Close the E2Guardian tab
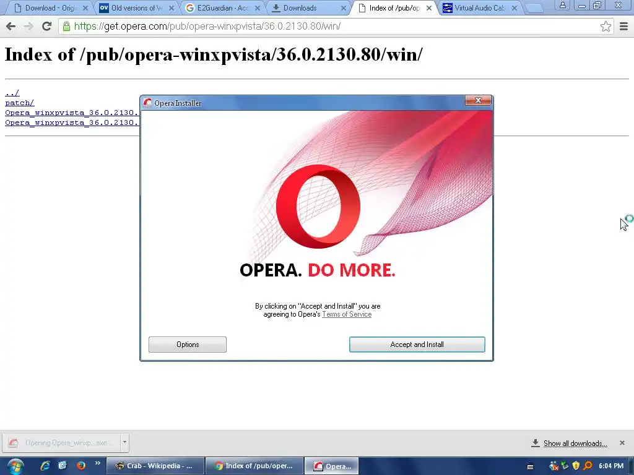The image size is (634, 475). tap(258, 8)
